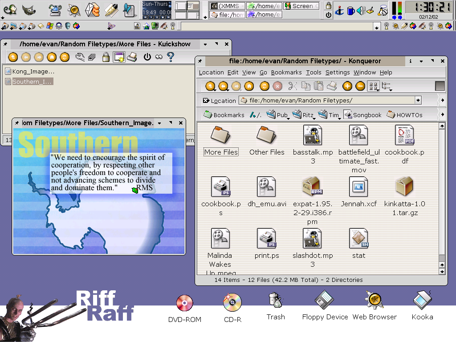
Task: Click the Paste icon in Konqueror toolbar
Action: pyautogui.click(x=319, y=86)
